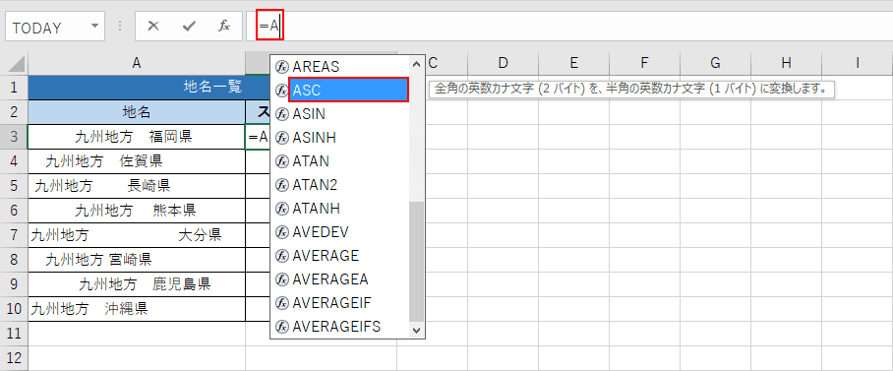The image size is (893, 371).
Task: Click the formula bar containing =A
Action: click(569, 27)
